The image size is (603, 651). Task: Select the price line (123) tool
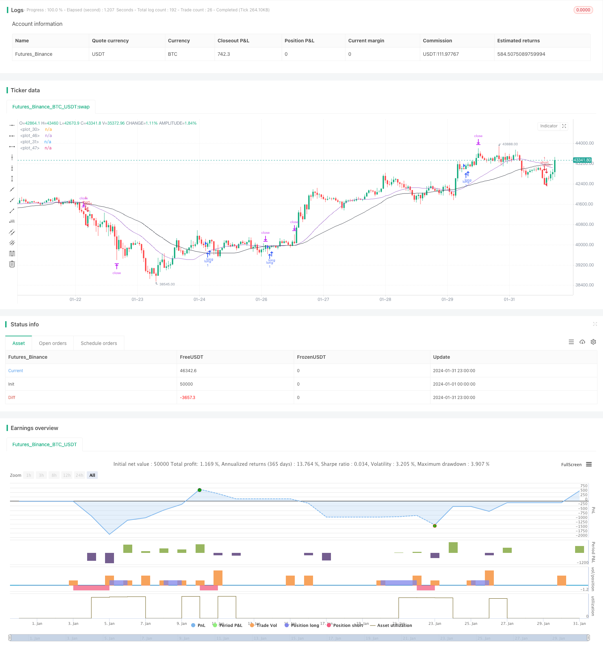pos(12,221)
